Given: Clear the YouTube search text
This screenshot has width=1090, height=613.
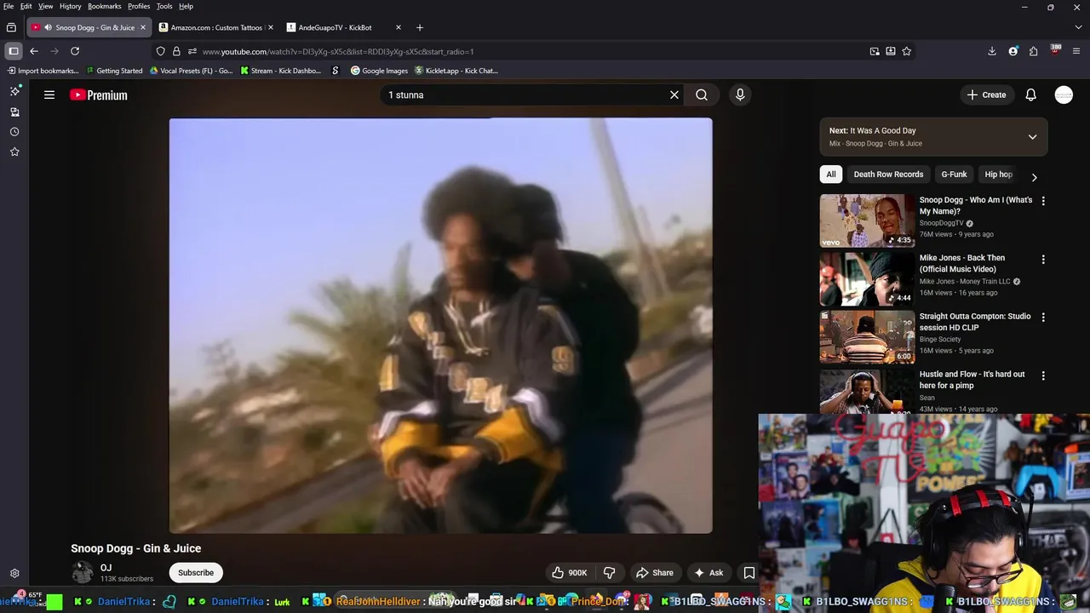Looking at the screenshot, I should click(674, 95).
